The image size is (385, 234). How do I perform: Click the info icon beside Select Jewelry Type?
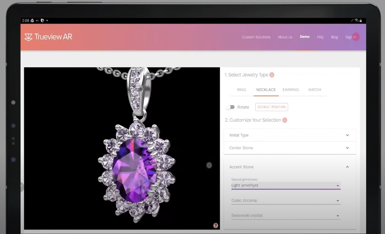(x=272, y=75)
